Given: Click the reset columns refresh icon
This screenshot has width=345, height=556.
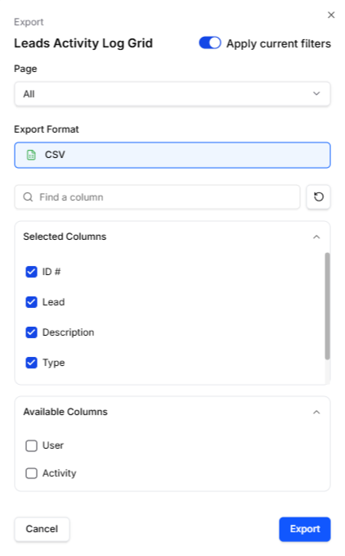Looking at the screenshot, I should [318, 197].
